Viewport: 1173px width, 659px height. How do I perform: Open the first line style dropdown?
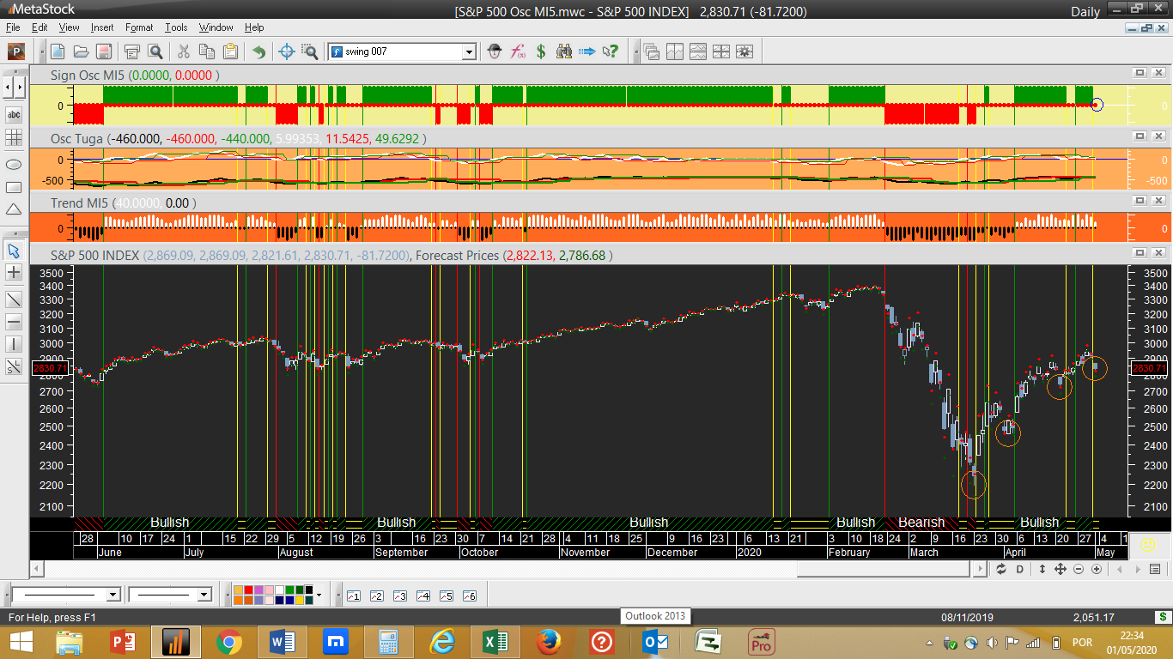pos(112,595)
